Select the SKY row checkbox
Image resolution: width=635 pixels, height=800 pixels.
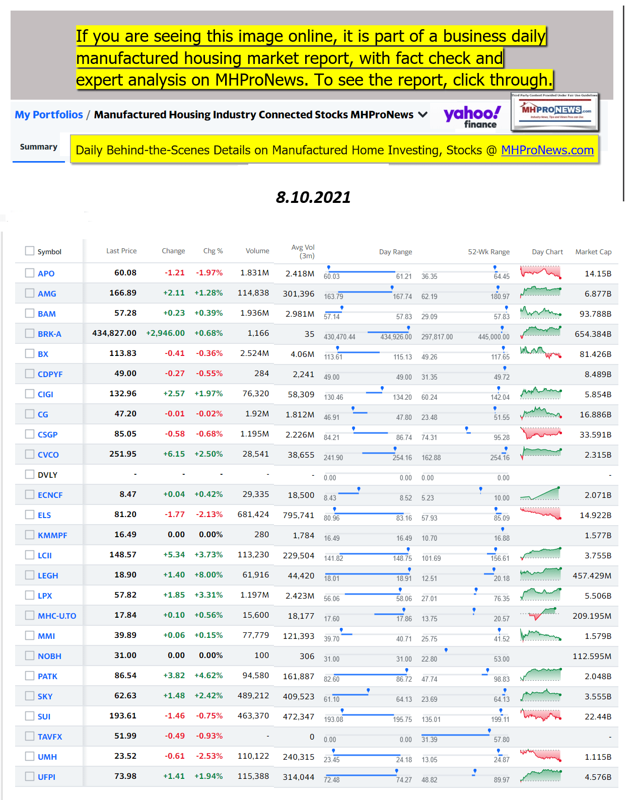30,696
